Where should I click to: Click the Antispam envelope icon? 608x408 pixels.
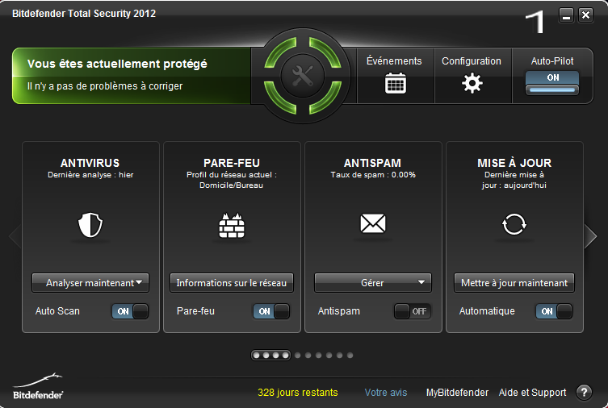[373, 223]
